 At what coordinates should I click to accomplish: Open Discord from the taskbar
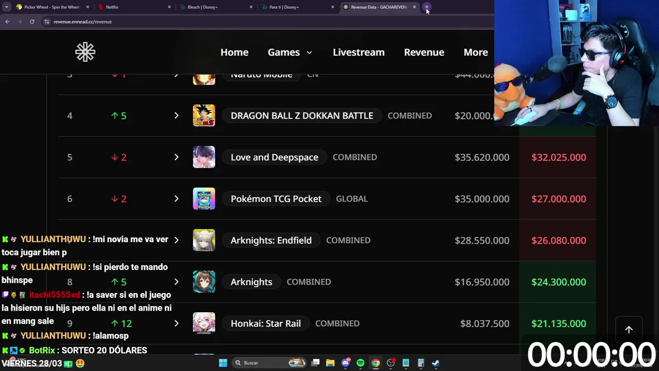345,363
